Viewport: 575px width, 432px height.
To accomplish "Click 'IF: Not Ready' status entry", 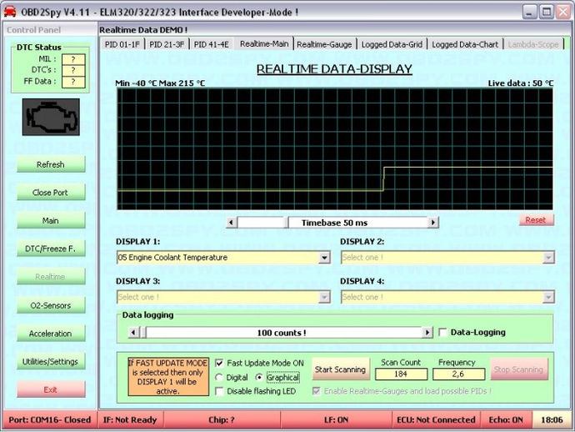I will 130,419.
